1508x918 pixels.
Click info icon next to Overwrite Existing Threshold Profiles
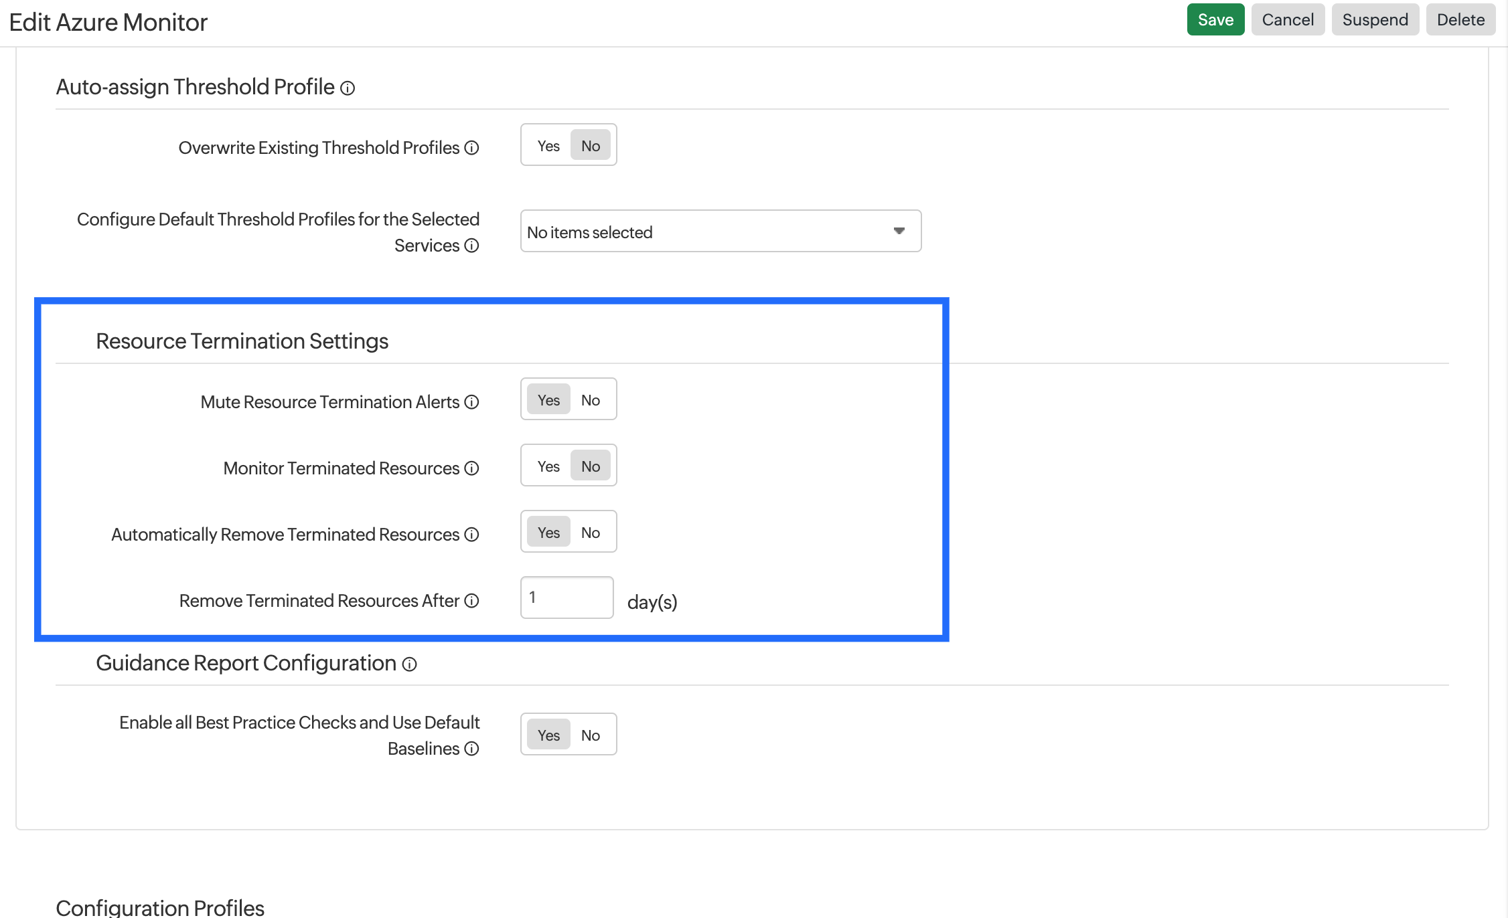pos(472,148)
